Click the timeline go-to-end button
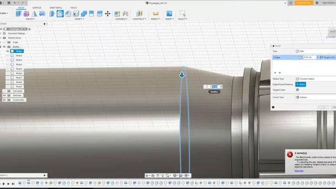 pyautogui.click(x=13, y=184)
